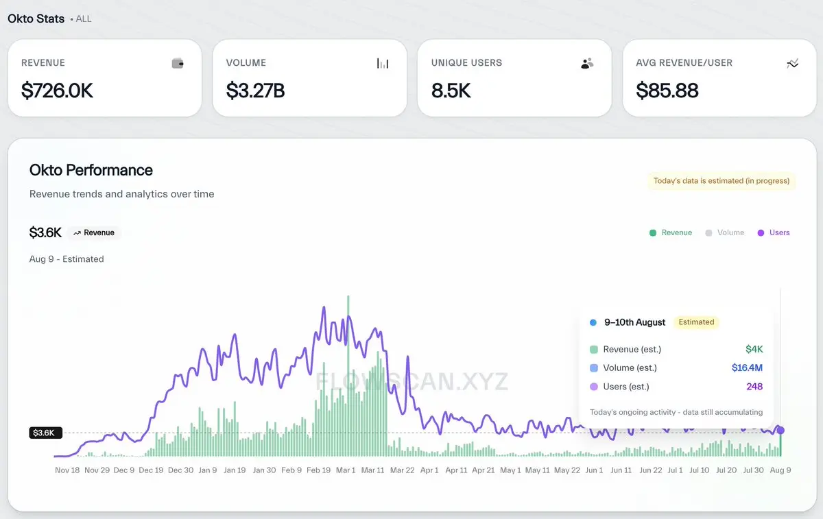Screen dimensions: 823x519
Task: Click the Today's ongoing activity note in tooltip
Action: tap(676, 412)
